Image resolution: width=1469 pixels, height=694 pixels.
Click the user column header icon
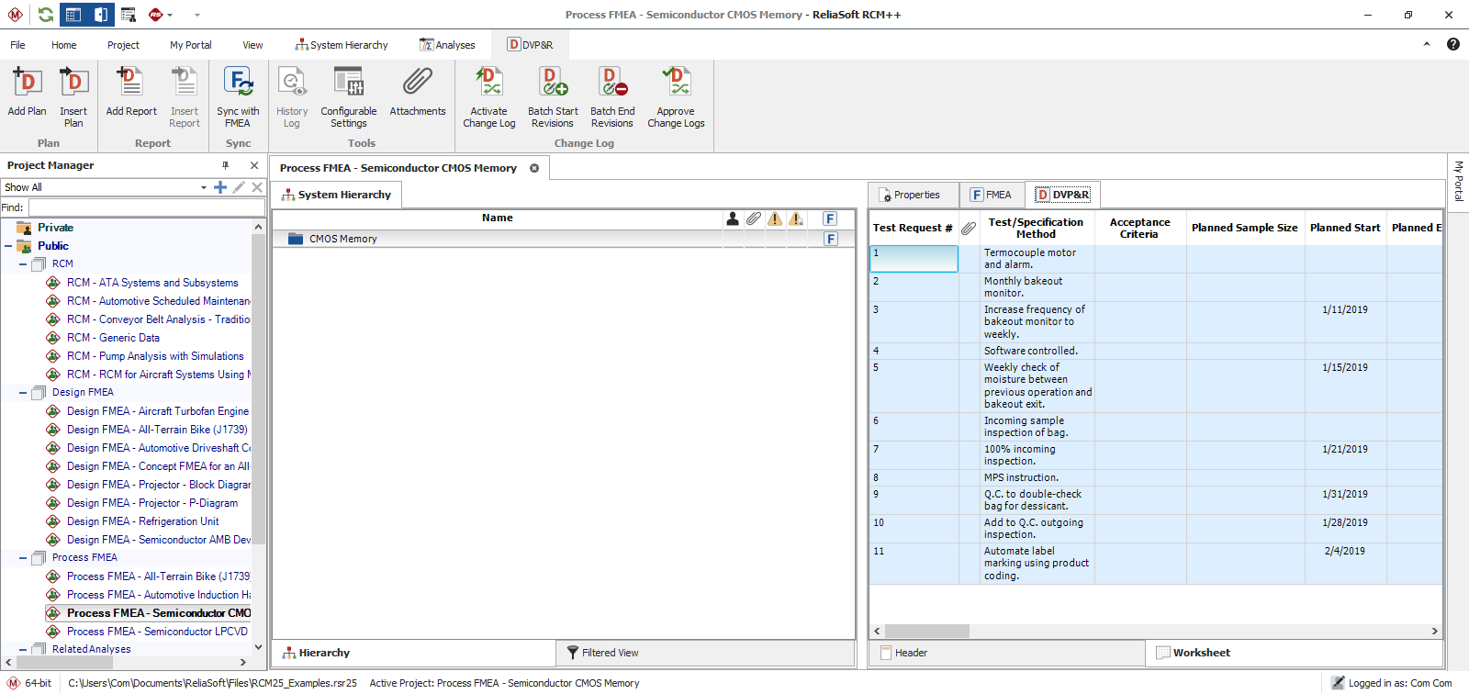click(x=733, y=218)
